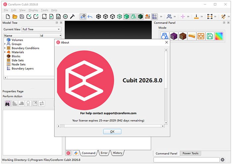232x164 pixels.
Task: Toggle the geometry visibility toolbar icon
Action: [133, 17]
